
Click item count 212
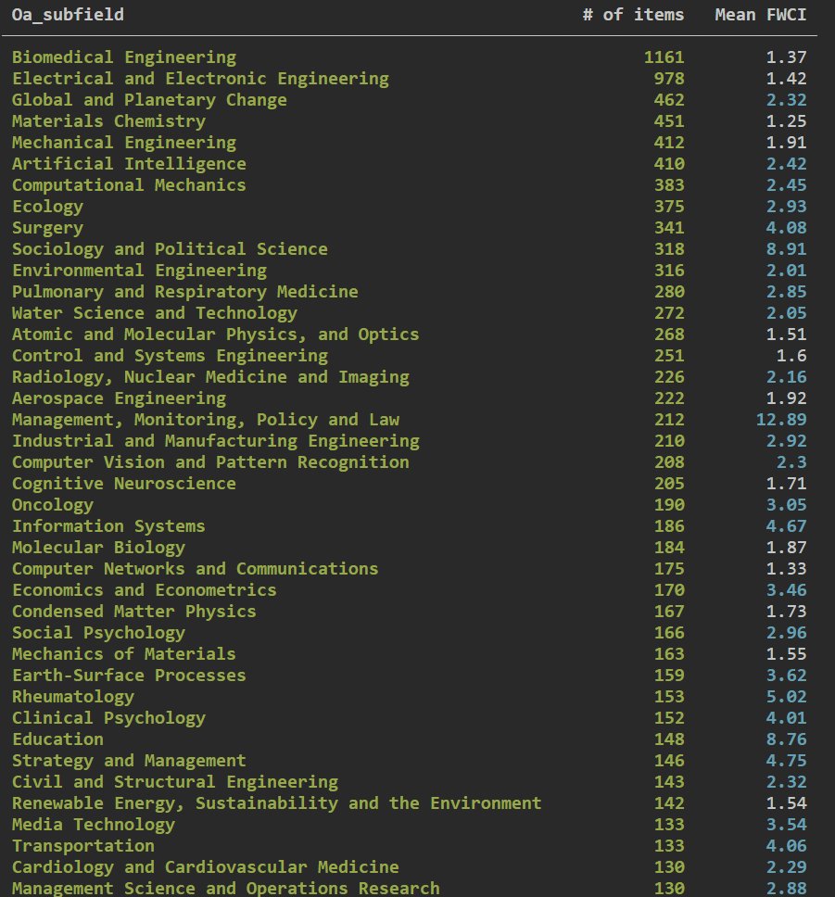[x=669, y=420]
